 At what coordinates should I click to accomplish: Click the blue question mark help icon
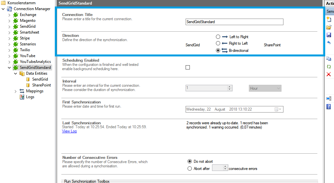(329, 107)
